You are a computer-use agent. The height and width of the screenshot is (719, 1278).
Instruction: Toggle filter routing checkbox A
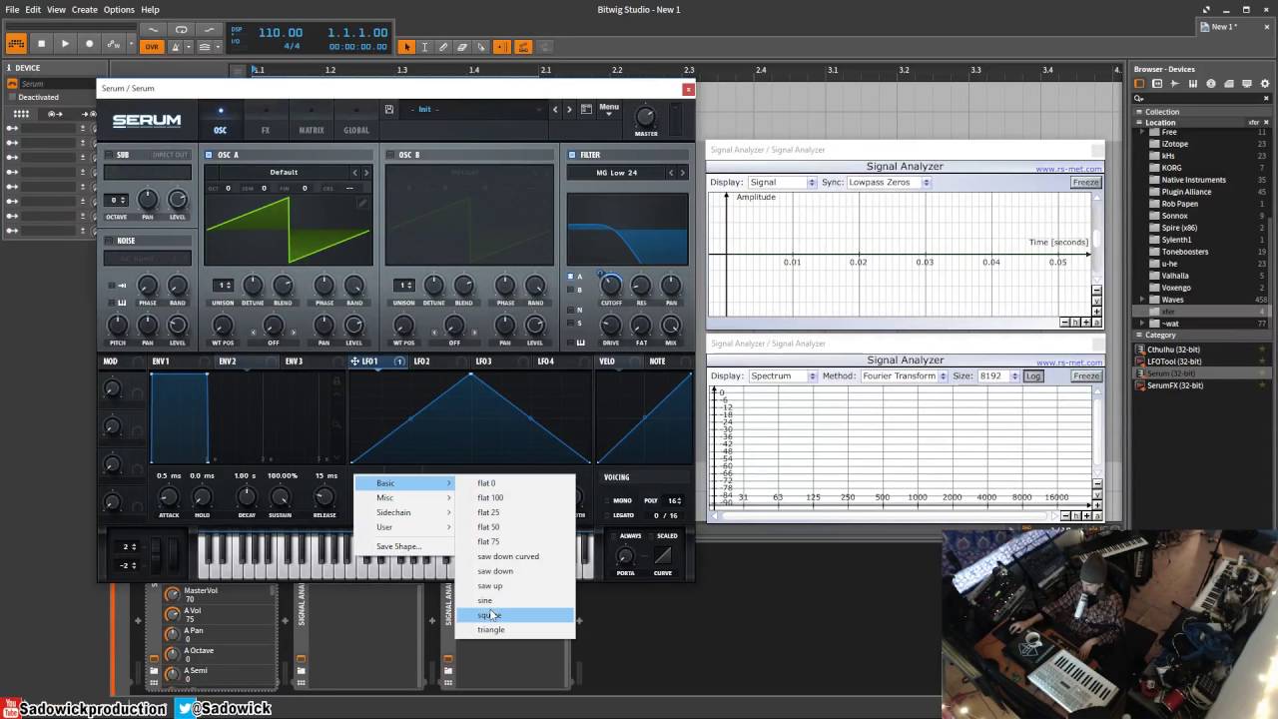coord(570,277)
